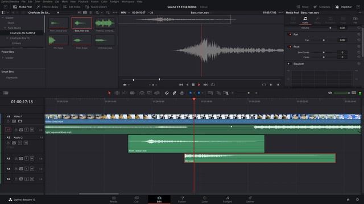Viewport: 364px width, 204px height.
Task: Open the Deliver page
Action: [250, 199]
